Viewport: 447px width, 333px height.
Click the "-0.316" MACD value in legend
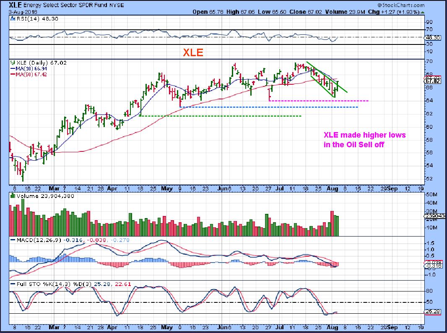(73, 240)
